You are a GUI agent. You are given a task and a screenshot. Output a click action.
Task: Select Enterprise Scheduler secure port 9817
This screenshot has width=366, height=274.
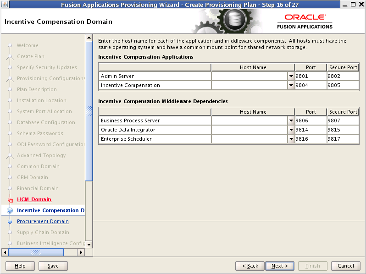(x=343, y=139)
